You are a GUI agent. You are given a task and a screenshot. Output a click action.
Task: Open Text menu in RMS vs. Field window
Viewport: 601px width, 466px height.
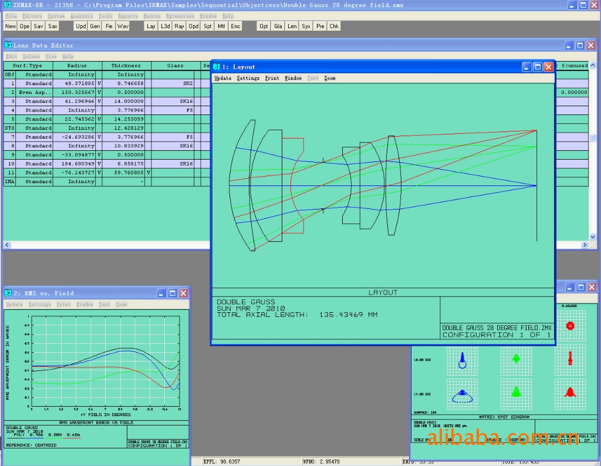point(104,304)
